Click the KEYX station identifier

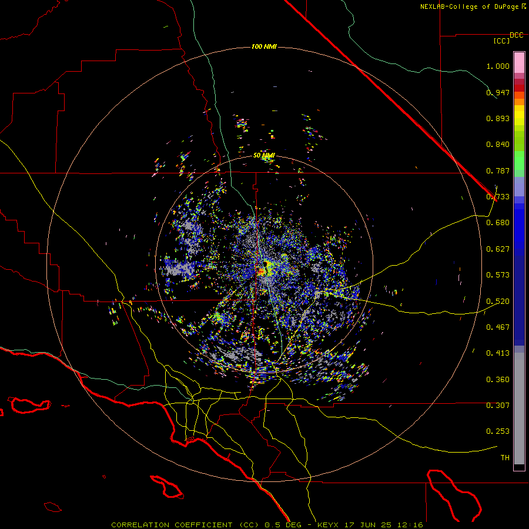(x=327, y=525)
